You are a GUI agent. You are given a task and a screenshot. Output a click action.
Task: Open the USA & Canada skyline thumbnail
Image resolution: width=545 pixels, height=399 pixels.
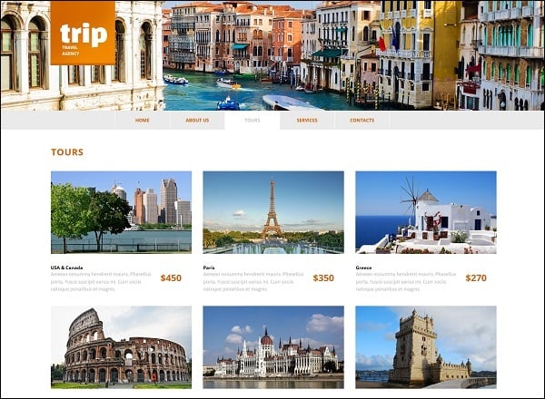[121, 212]
